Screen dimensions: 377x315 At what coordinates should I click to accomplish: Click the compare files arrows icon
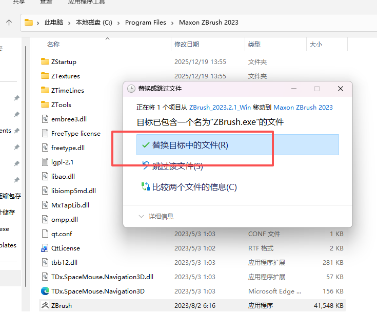146,186
